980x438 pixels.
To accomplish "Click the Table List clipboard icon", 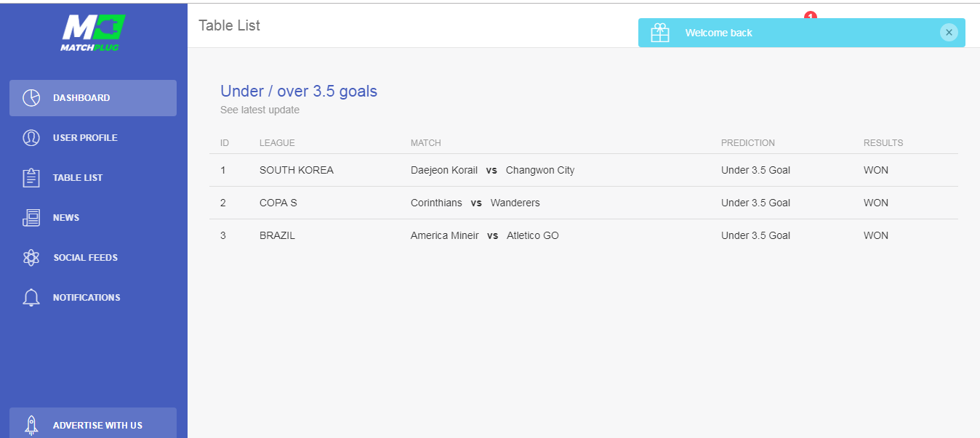I will (31, 178).
